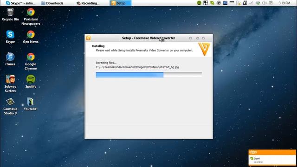Click the black-and-white squares tray icon
Viewport: 297px width, 167px height.
click(x=206, y=3)
